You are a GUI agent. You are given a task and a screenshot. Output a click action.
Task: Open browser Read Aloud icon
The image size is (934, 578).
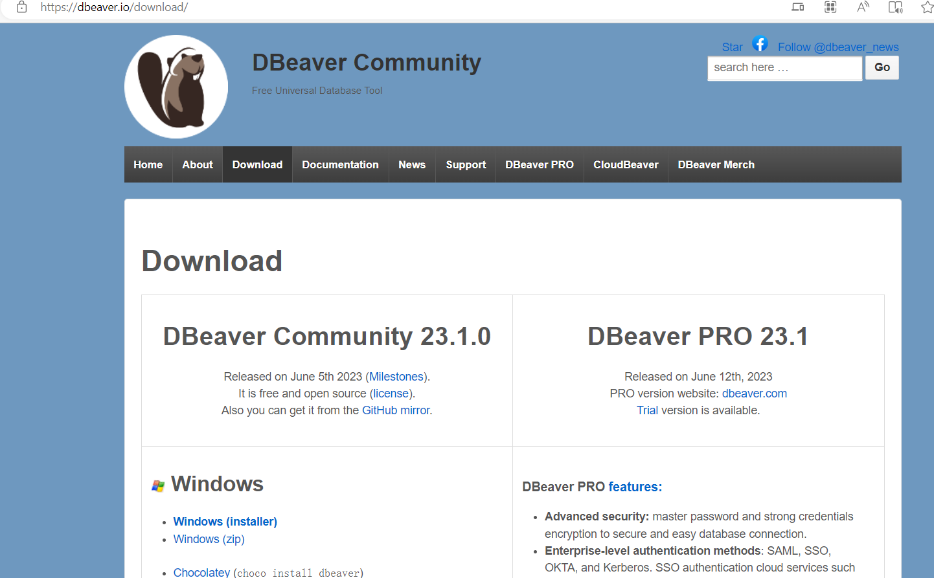click(863, 7)
